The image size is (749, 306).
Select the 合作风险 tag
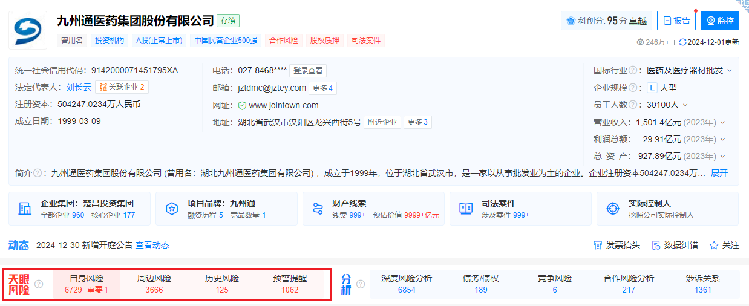[284, 41]
